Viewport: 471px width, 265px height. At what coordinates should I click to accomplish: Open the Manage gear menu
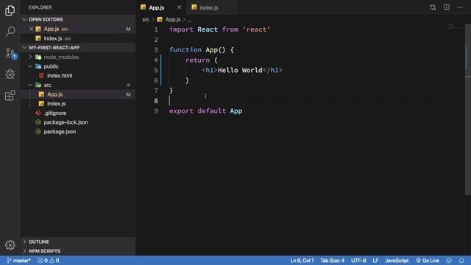[x=10, y=245]
